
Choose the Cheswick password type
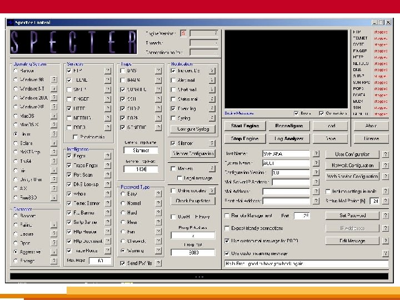123,241
